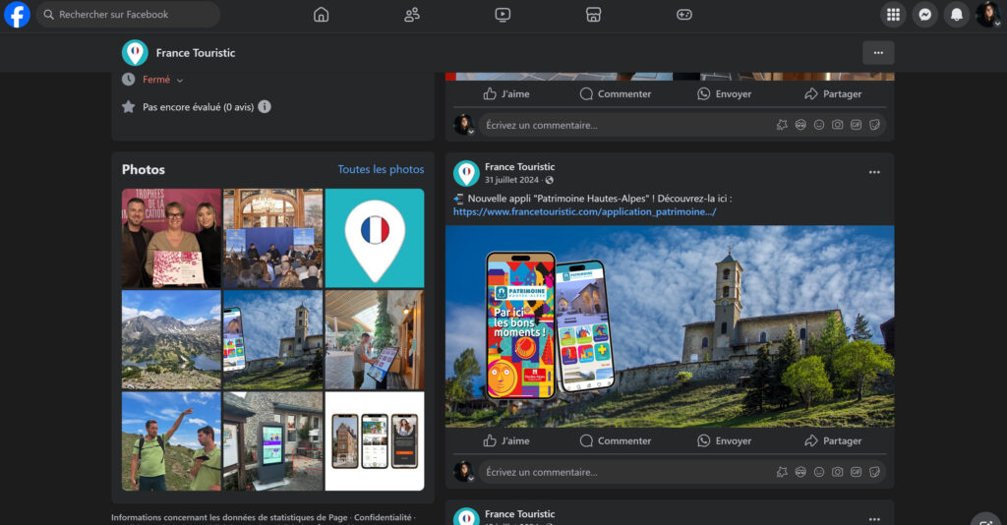Open the francetouristic.com application_patrimoine link
This screenshot has width=1007, height=525.
(x=584, y=211)
